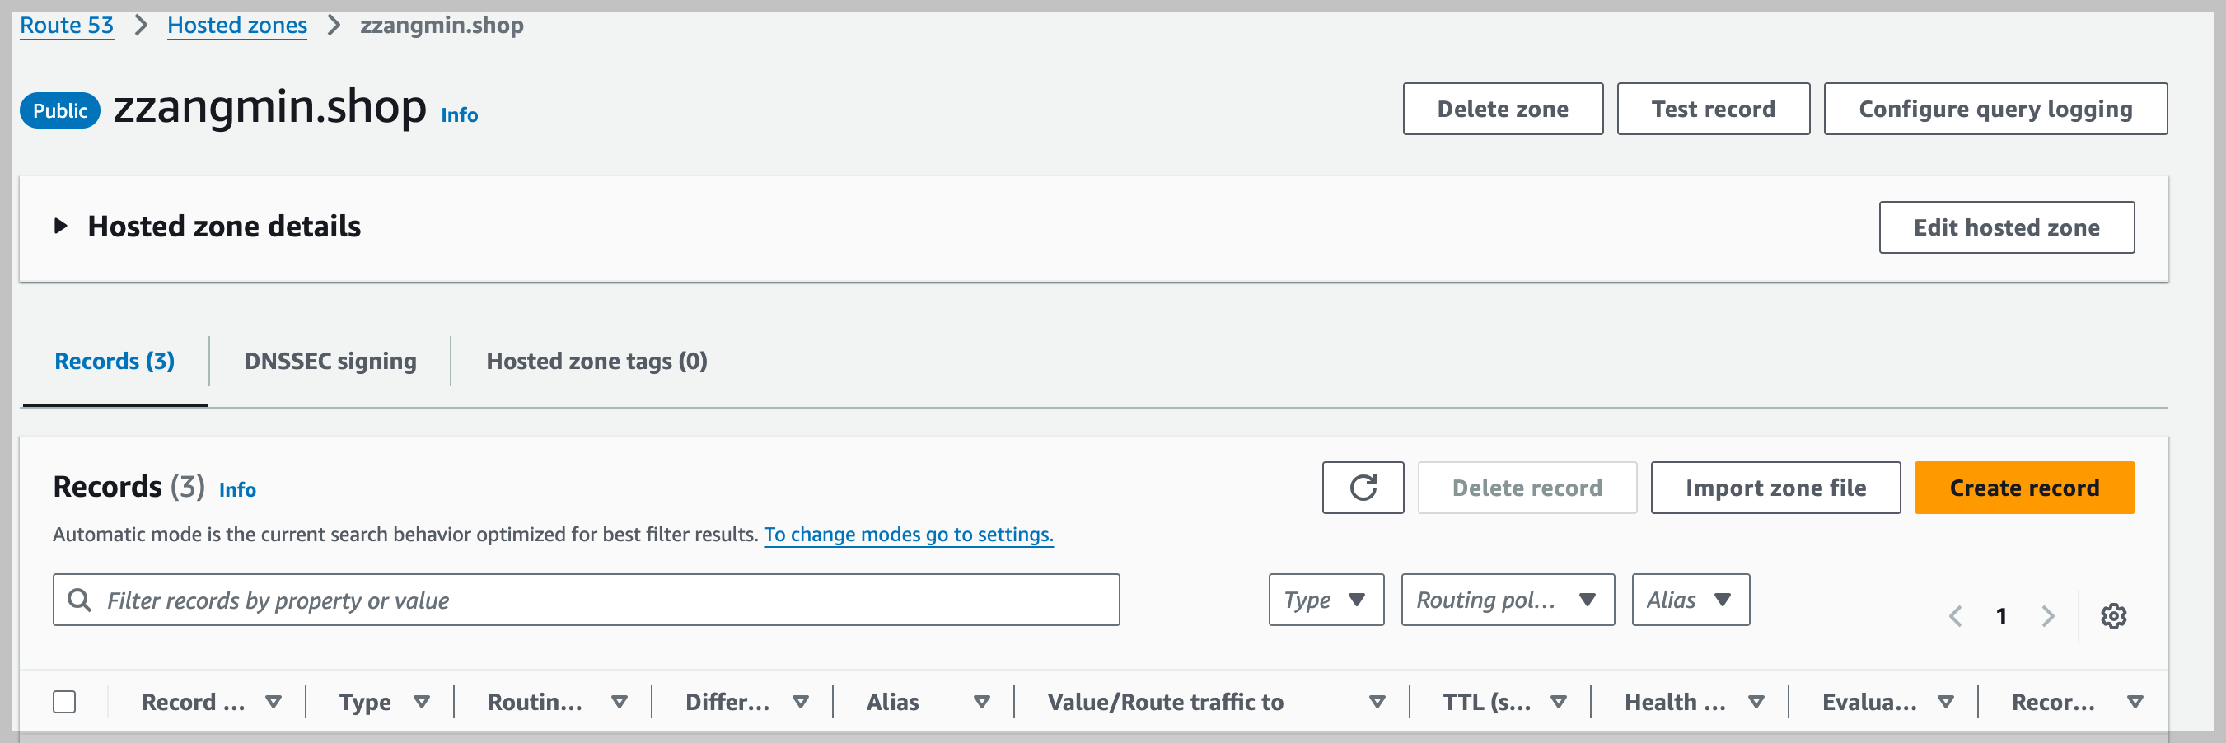Select all records checkbox

(x=64, y=702)
